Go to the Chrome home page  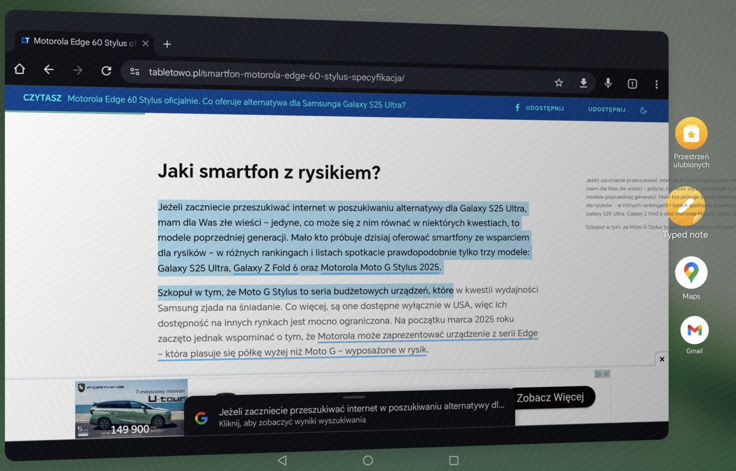(x=19, y=69)
